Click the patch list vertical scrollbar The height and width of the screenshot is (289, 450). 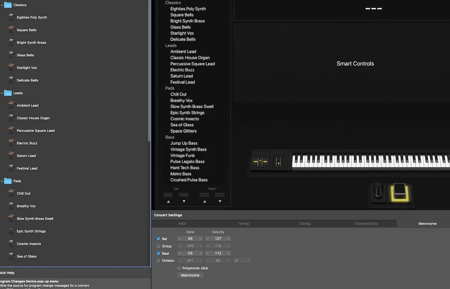coord(149,70)
